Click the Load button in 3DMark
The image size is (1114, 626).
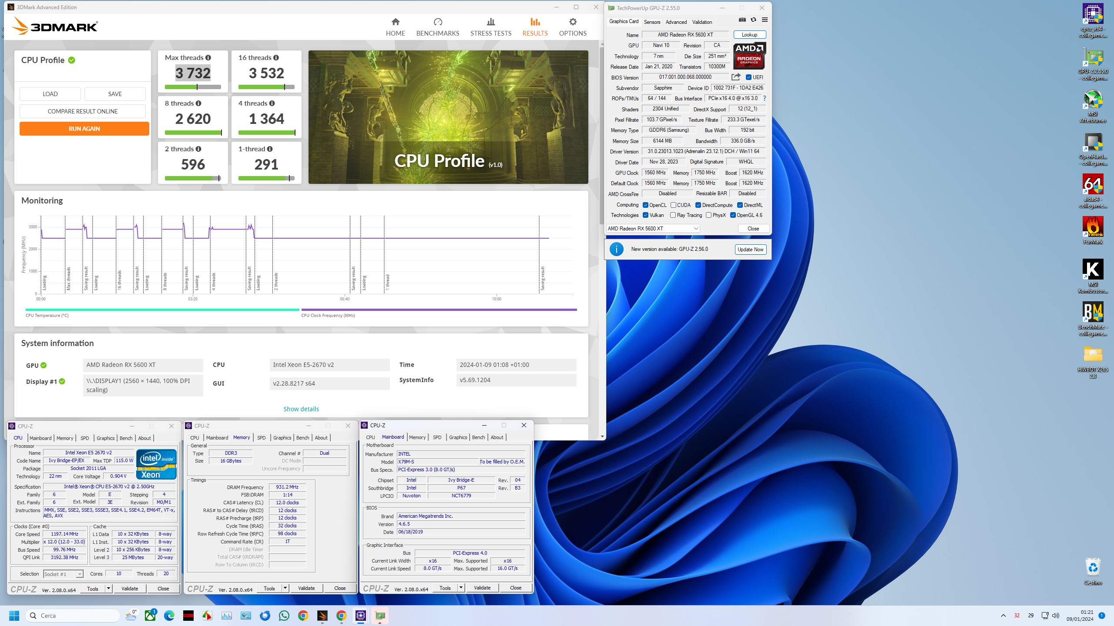[x=50, y=94]
